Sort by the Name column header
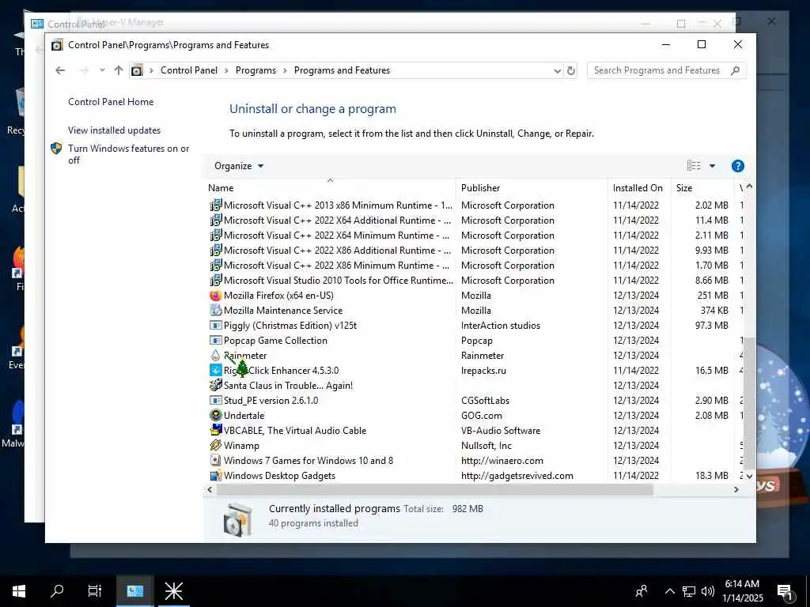The width and height of the screenshot is (810, 607). pyautogui.click(x=330, y=188)
